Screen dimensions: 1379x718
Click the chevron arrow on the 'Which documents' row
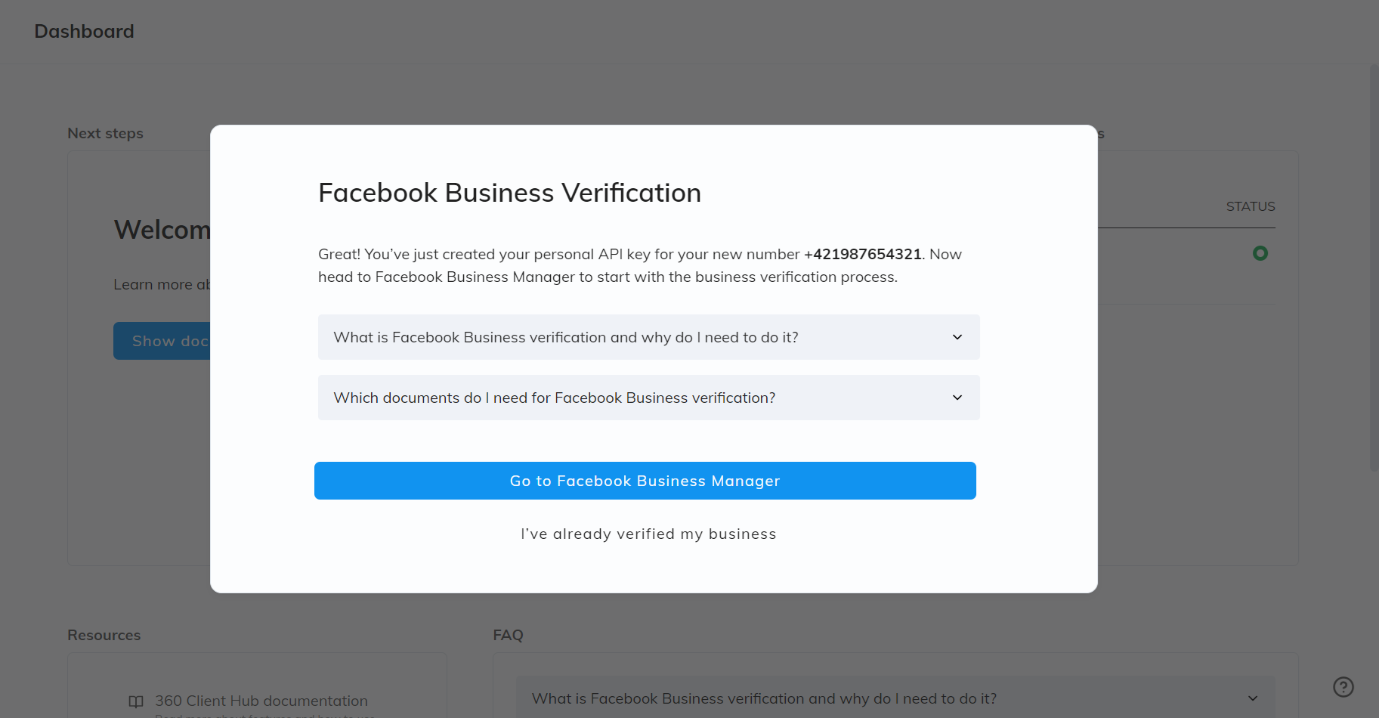957,398
